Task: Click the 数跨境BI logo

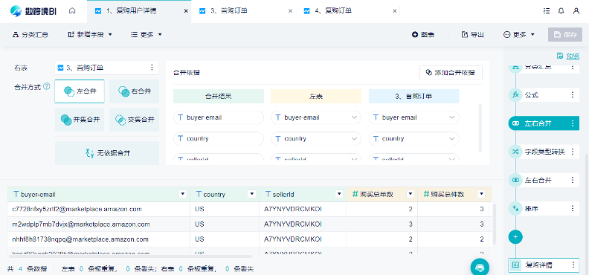Action: tap(33, 11)
